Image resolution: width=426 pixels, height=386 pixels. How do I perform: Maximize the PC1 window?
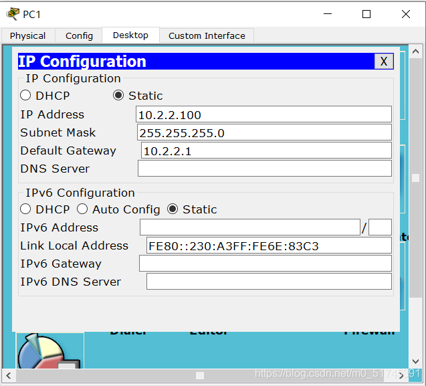(x=366, y=14)
